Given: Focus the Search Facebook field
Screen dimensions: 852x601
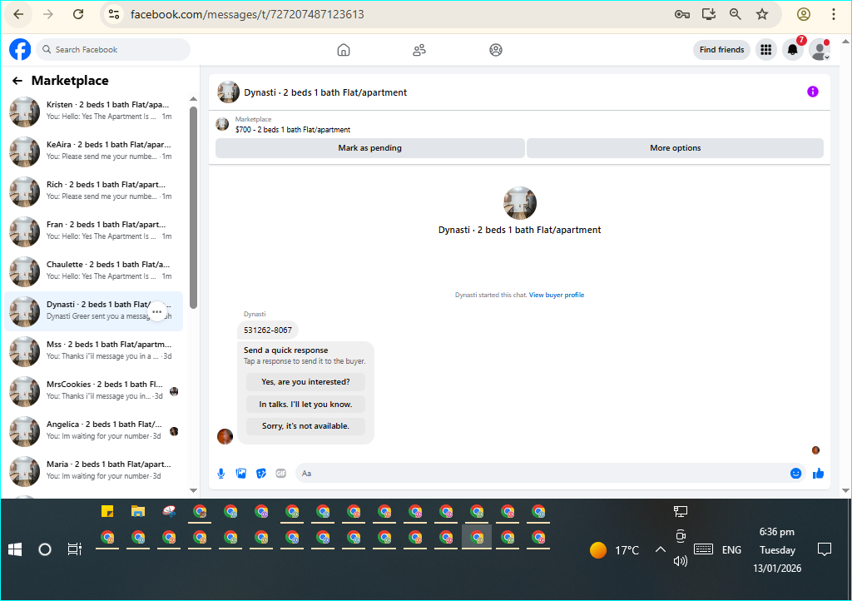Looking at the screenshot, I should point(113,49).
